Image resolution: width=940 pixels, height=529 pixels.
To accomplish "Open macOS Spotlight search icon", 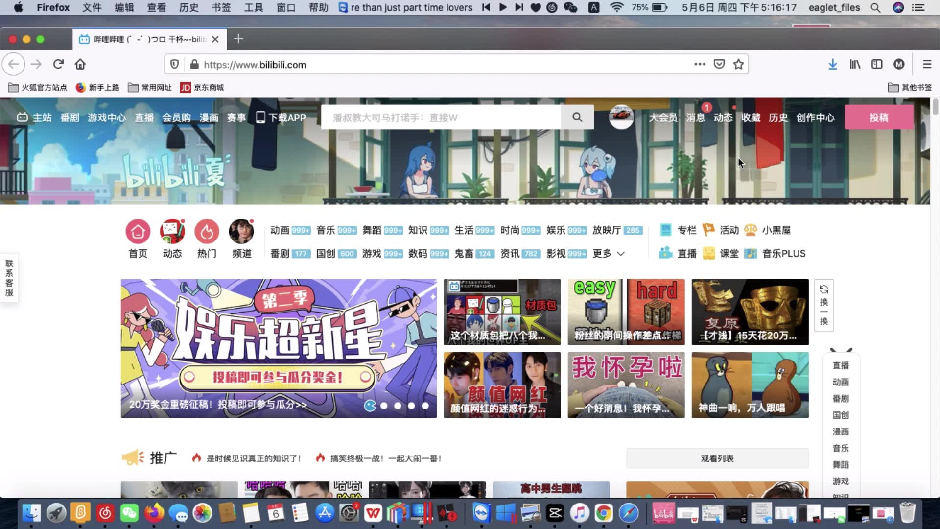I will pos(875,7).
